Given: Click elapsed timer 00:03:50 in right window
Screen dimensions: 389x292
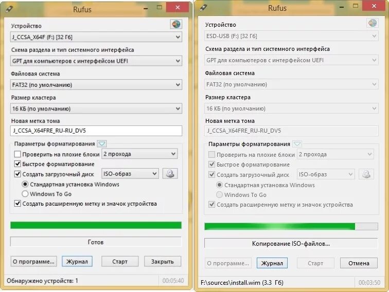Looking at the screenshot, I should point(369,282).
